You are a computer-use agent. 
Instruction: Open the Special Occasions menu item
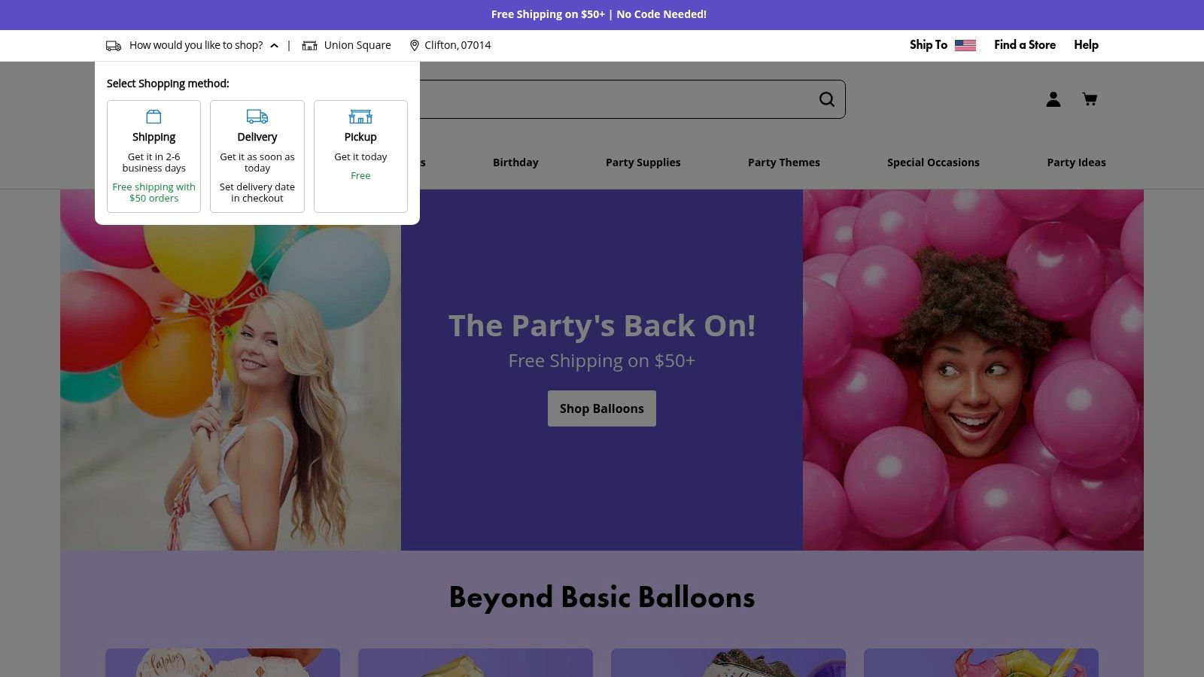click(933, 162)
